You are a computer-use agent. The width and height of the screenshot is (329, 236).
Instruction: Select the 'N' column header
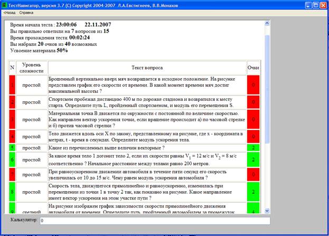tap(12, 68)
